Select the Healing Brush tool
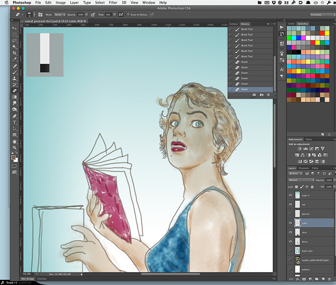Screen dimensions: 336x285 tap(14, 66)
